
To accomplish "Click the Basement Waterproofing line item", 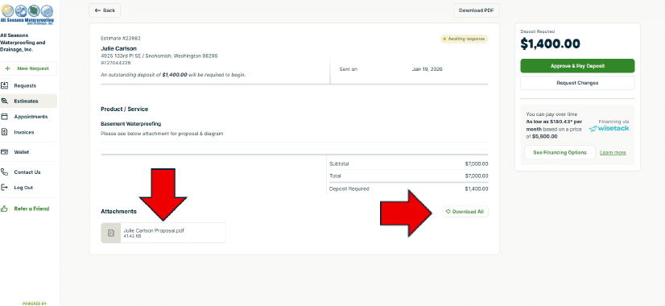I will tap(130, 124).
